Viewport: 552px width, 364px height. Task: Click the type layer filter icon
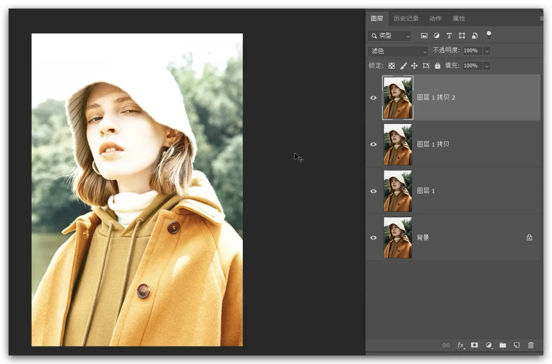449,36
